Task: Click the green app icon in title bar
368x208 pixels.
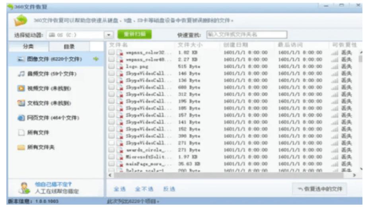Action: pyautogui.click(x=10, y=7)
